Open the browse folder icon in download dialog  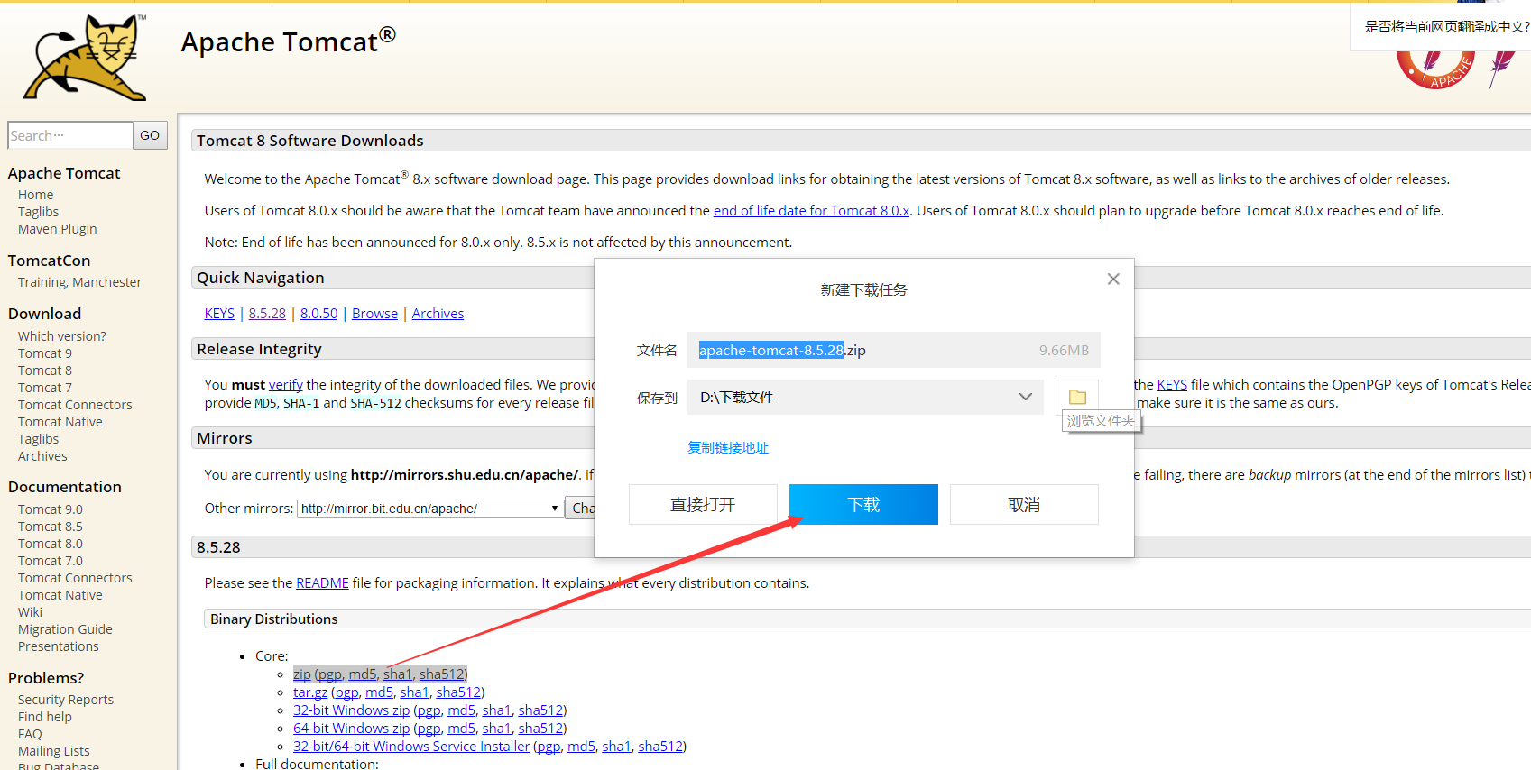click(1077, 397)
